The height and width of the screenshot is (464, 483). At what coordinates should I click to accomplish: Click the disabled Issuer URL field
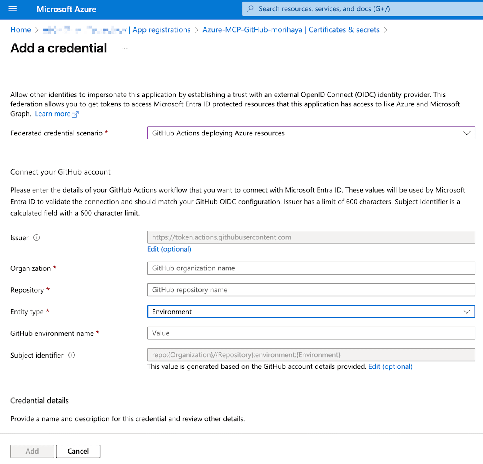311,237
